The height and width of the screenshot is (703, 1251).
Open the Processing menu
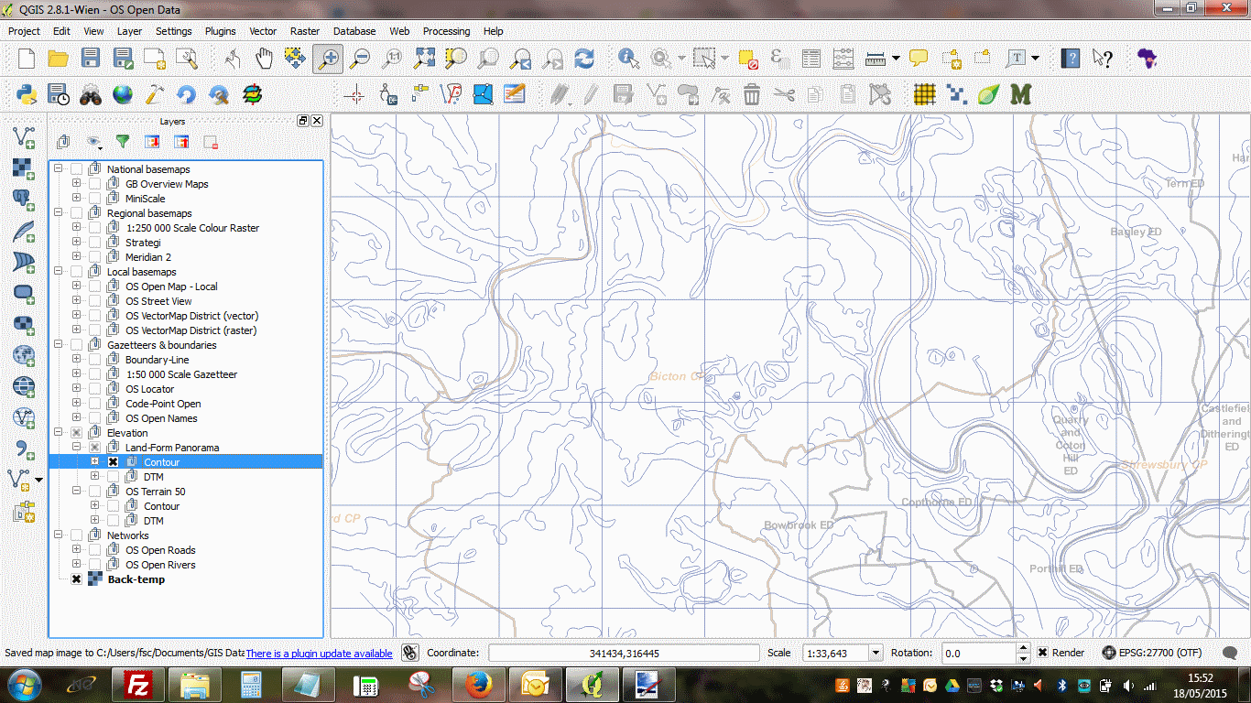pyautogui.click(x=446, y=31)
